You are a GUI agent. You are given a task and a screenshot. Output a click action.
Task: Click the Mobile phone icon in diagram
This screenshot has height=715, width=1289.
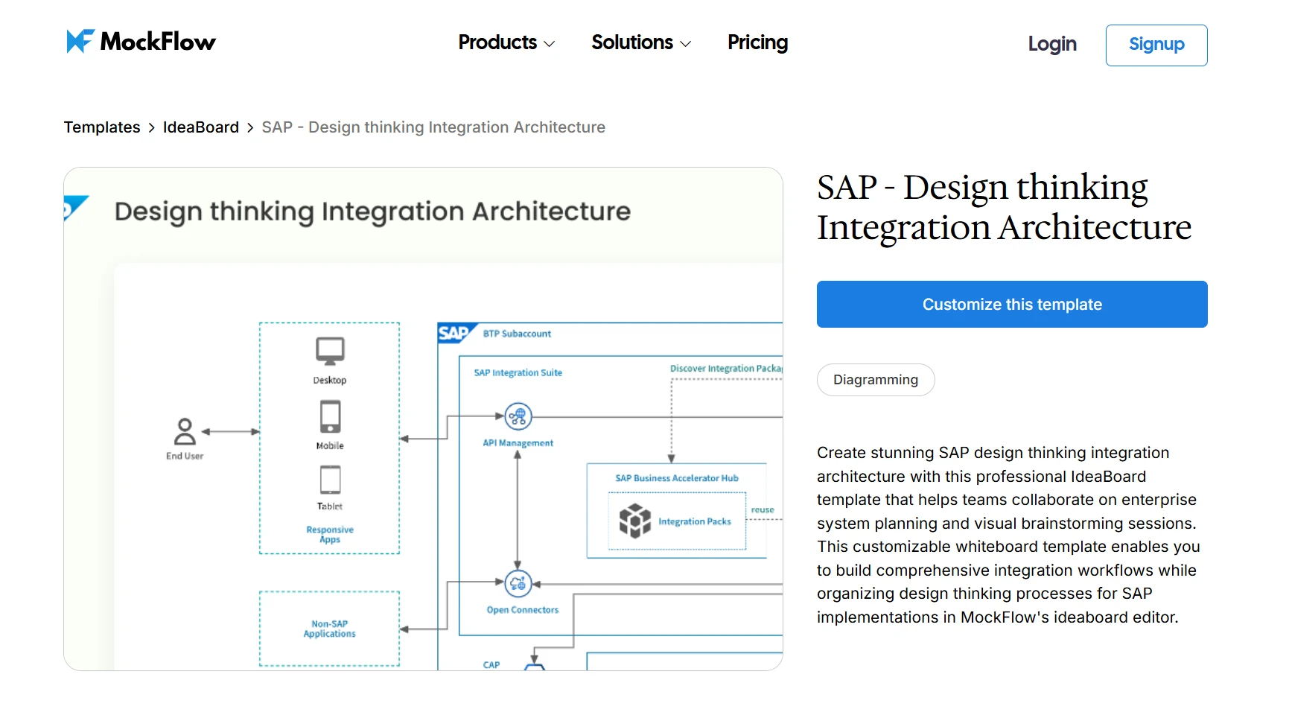point(330,416)
